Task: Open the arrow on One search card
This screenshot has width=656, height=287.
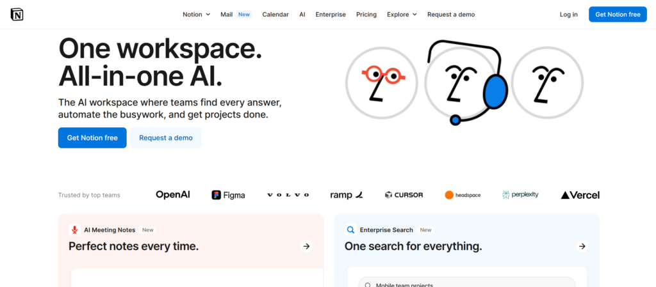Action: [x=582, y=246]
